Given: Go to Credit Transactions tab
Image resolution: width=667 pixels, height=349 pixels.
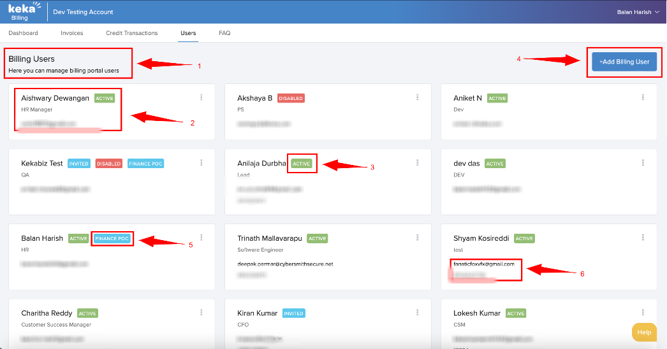Looking at the screenshot, I should click(131, 33).
